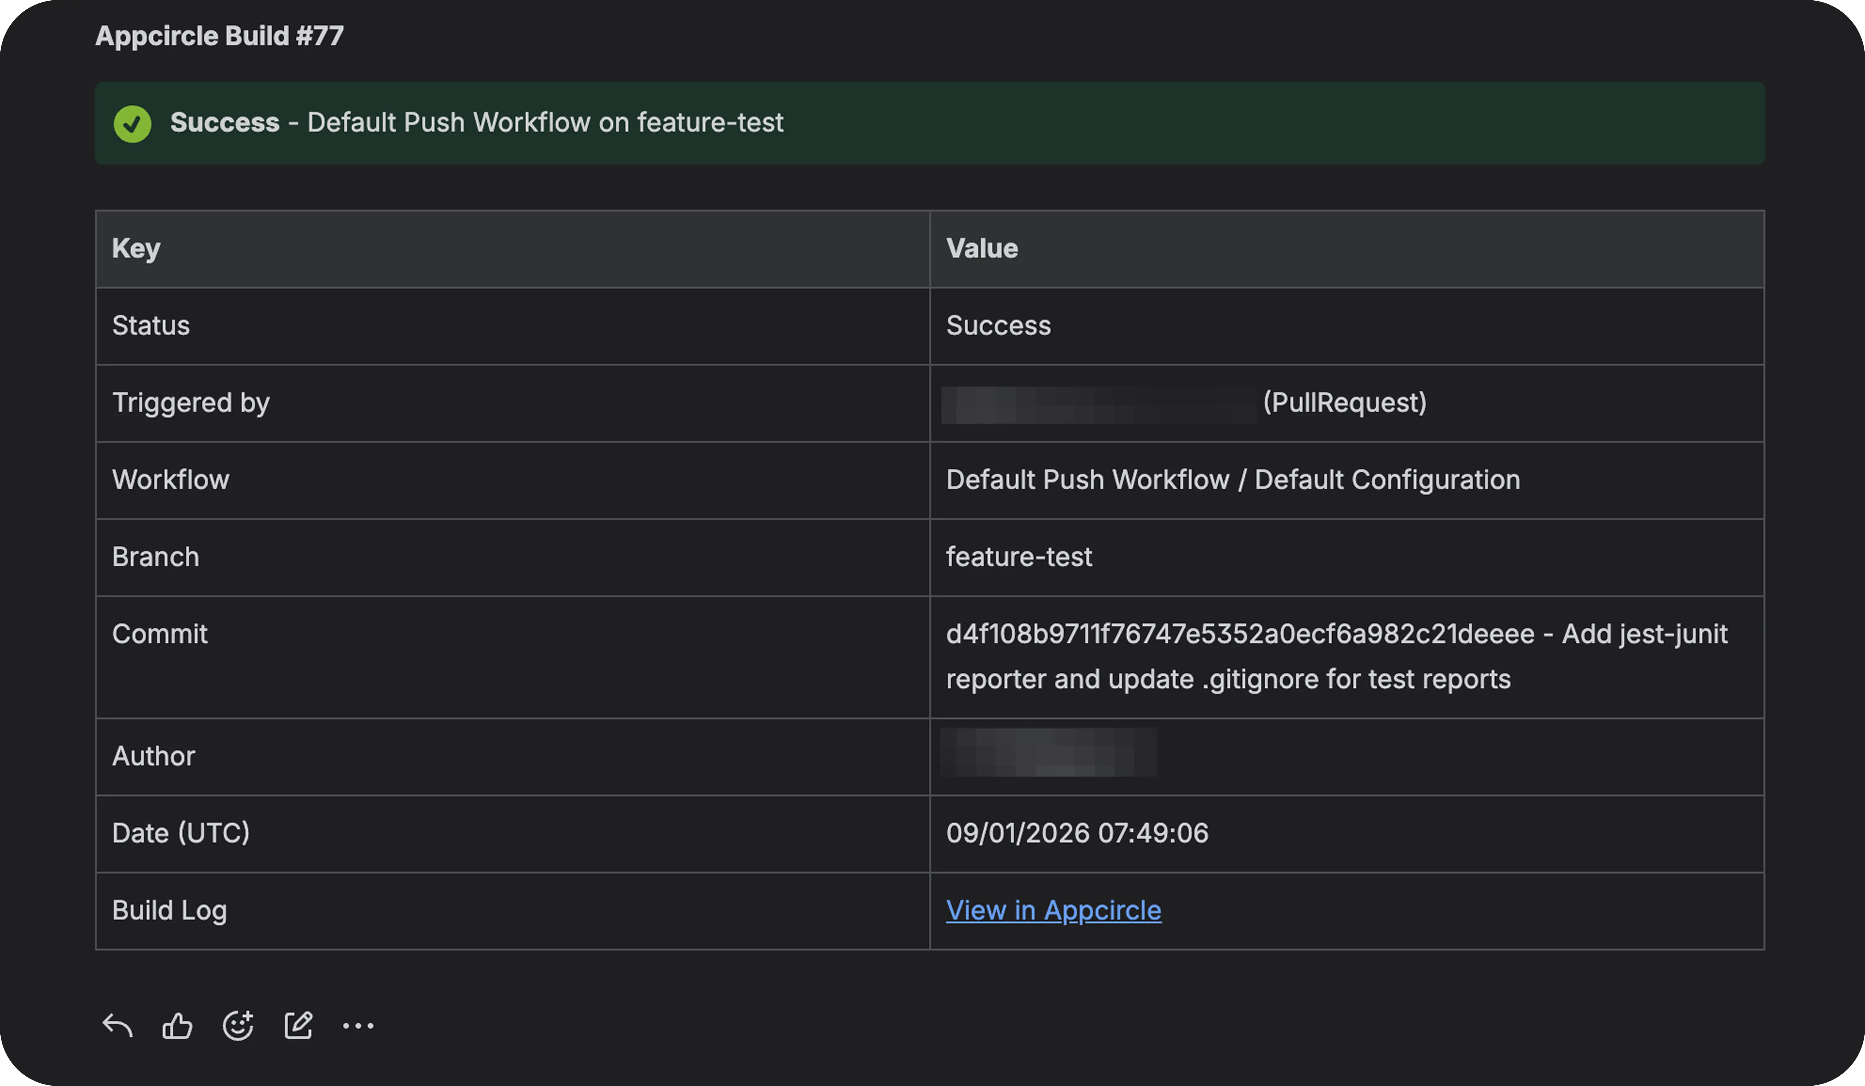The height and width of the screenshot is (1086, 1865).
Task: Click the Key column header
Action: 136,249
